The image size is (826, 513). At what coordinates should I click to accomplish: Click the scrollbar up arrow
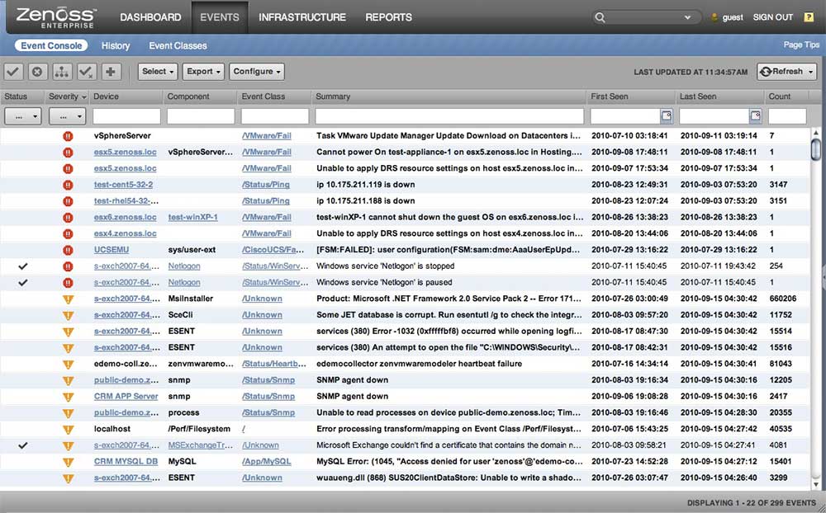[x=816, y=133]
